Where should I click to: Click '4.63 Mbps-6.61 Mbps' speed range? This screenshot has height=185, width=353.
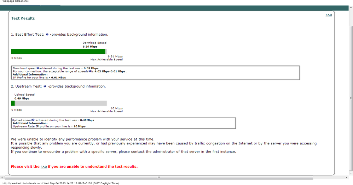(110, 71)
